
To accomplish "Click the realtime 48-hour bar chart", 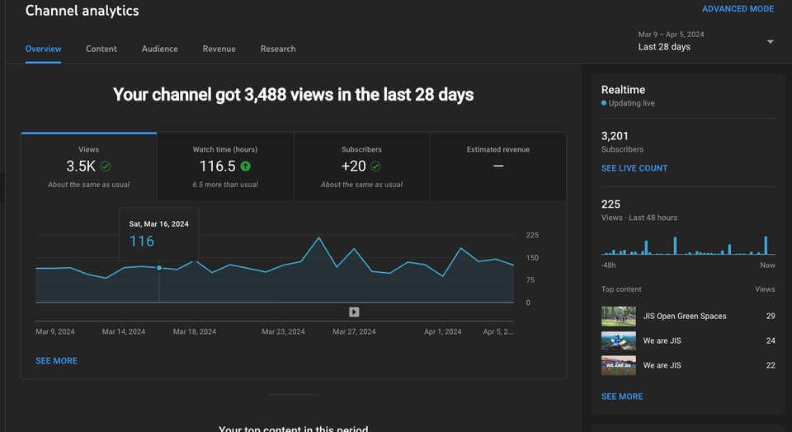I will point(687,246).
